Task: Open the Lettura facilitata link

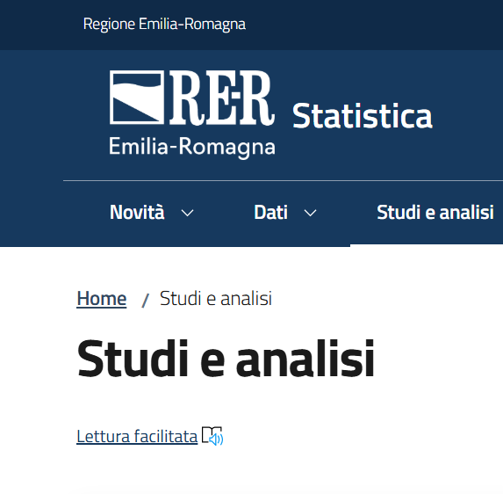Action: pyautogui.click(x=137, y=436)
